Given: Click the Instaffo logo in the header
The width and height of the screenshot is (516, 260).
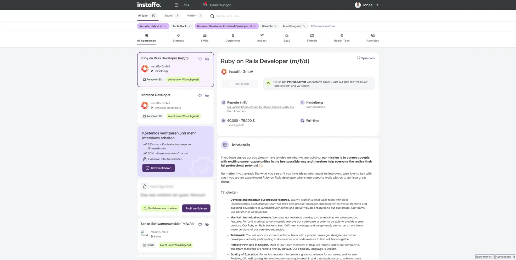Looking at the screenshot, I should 149,5.
